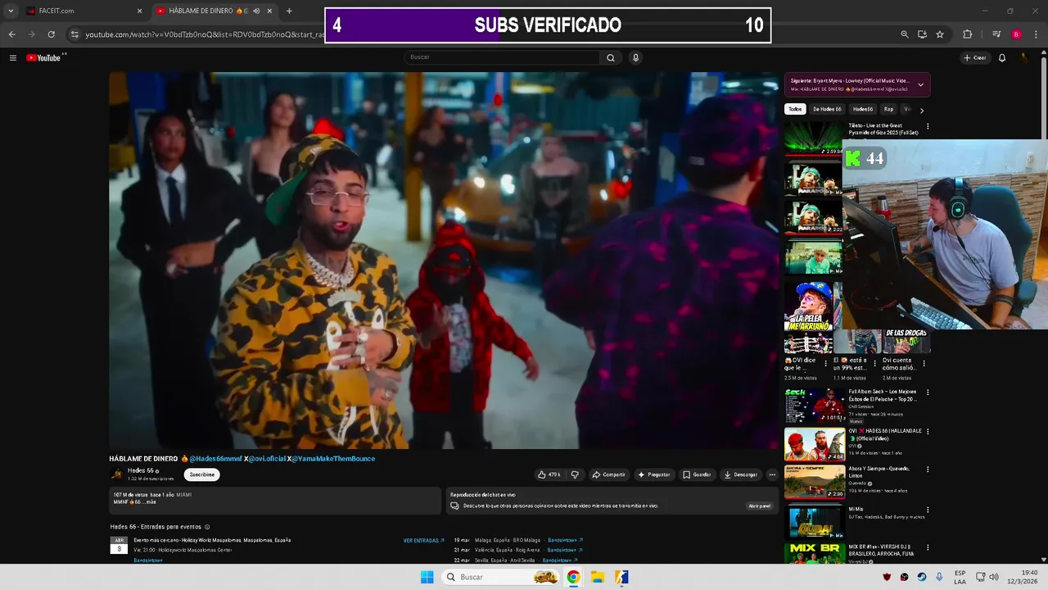
Task: Open the live chat panel via Abrir panel
Action: [759, 506]
